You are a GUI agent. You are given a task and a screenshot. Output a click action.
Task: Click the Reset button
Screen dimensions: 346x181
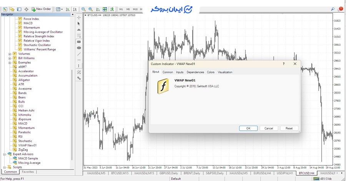[x=289, y=128]
